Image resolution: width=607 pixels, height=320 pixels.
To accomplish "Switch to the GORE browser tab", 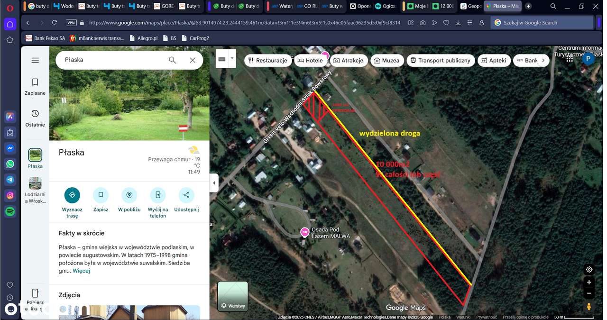I will [x=164, y=6].
